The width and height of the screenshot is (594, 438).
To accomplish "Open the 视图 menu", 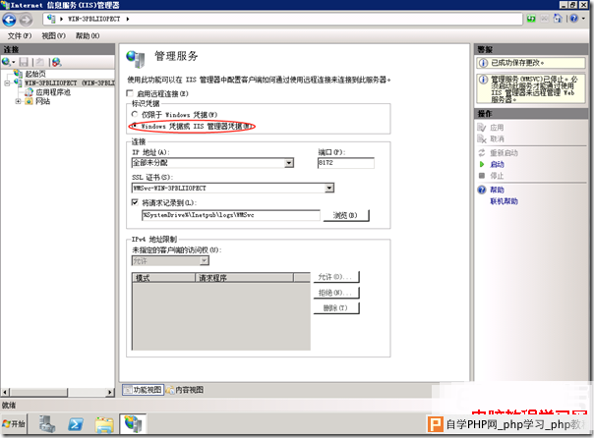I will [x=53, y=34].
